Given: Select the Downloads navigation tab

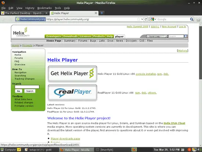Looking at the screenshot, I should pyautogui.click(x=71, y=36).
